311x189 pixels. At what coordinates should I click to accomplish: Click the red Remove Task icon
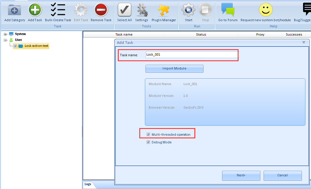(101, 10)
